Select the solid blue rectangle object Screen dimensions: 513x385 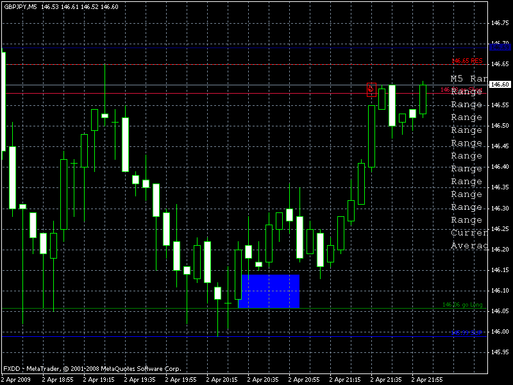(269, 291)
